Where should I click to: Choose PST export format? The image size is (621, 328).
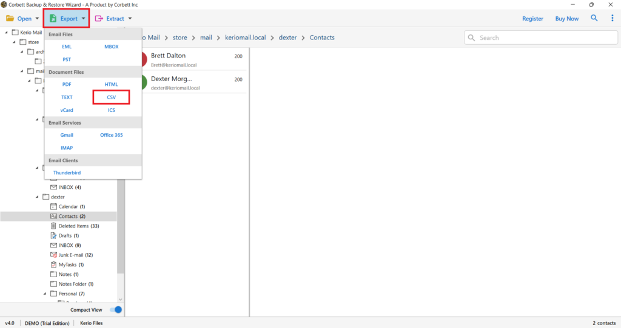tap(67, 60)
